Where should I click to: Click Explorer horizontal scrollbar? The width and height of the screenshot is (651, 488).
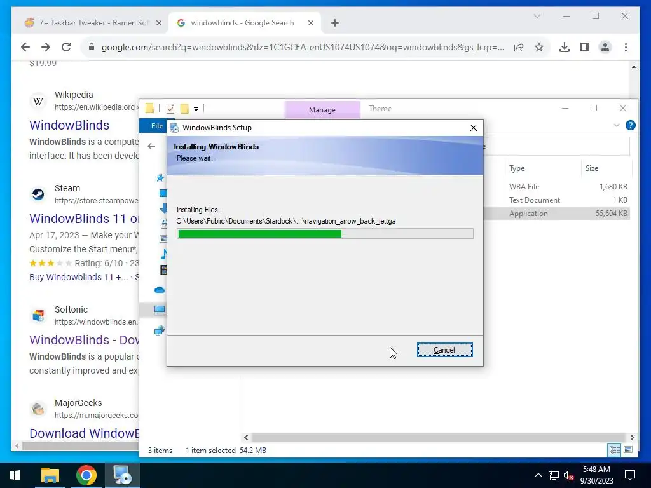(x=439, y=437)
